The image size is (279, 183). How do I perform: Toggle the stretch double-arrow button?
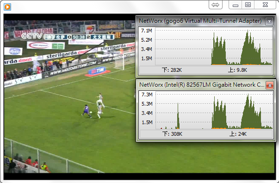216,5
